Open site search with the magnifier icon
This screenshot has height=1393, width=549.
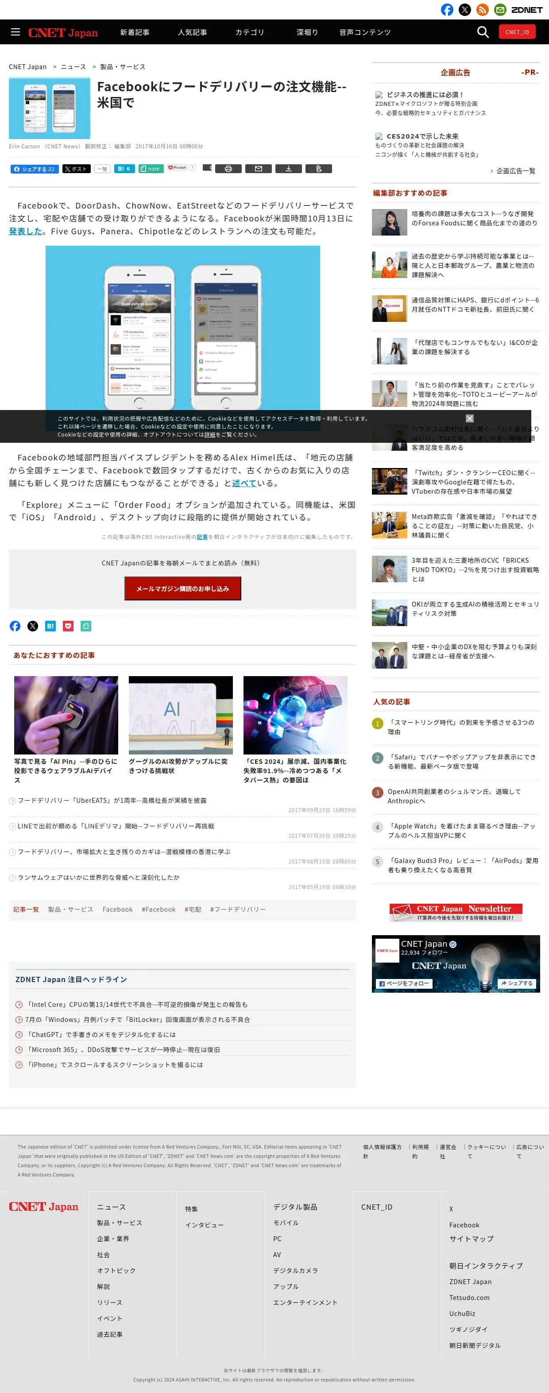[x=483, y=32]
